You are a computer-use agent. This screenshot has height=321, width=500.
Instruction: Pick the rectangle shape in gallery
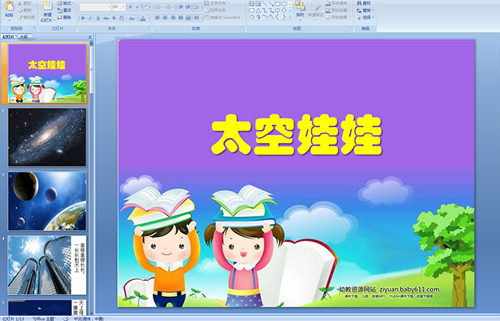click(277, 4)
